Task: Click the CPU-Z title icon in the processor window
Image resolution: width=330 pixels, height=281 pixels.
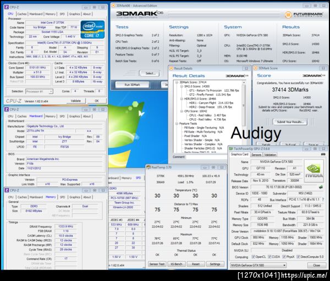Action: pos(6,7)
